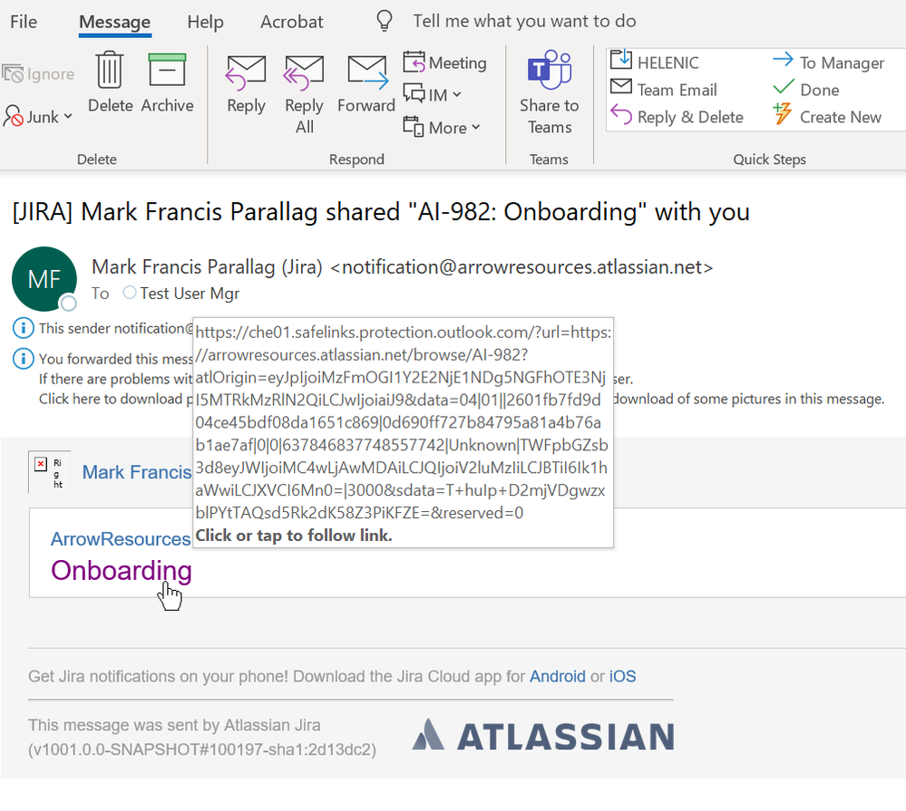
Task: Expand the More respond options
Action: coord(442,127)
